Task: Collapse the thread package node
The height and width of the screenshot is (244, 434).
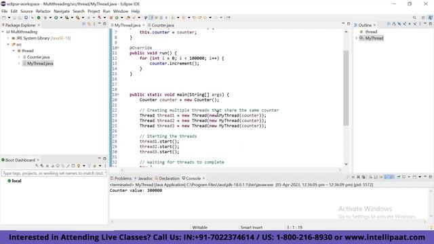Action: [x=14, y=51]
